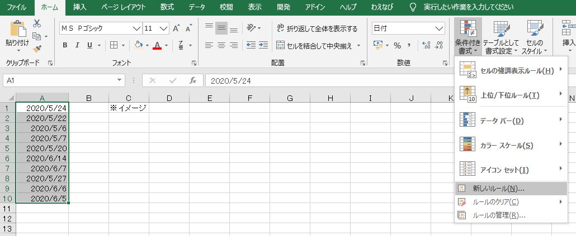Open the Name Box dropdown arrow
Screen dimensions: 576x236
click(119, 80)
